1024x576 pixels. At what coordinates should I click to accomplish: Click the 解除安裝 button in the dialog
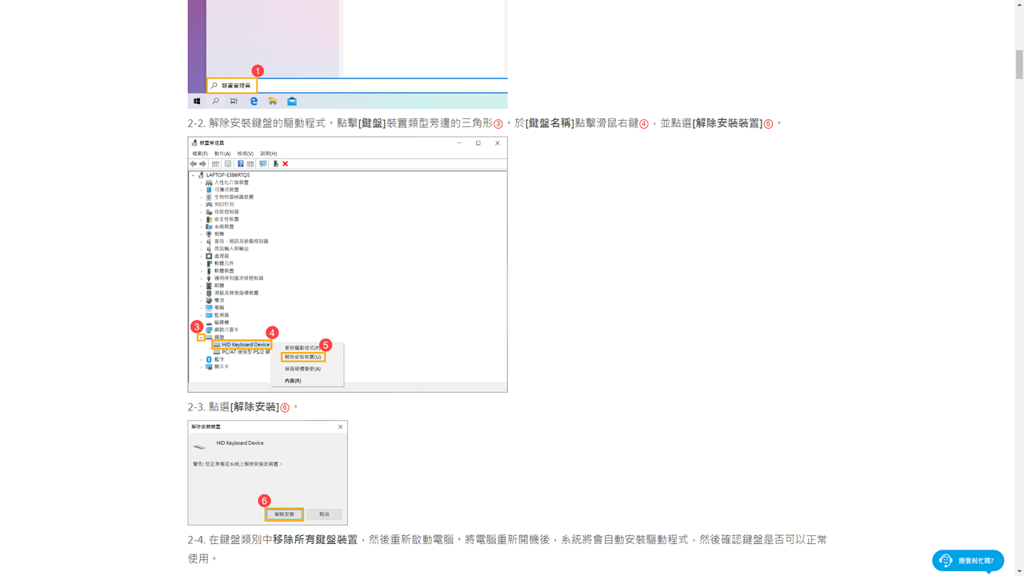coord(284,514)
